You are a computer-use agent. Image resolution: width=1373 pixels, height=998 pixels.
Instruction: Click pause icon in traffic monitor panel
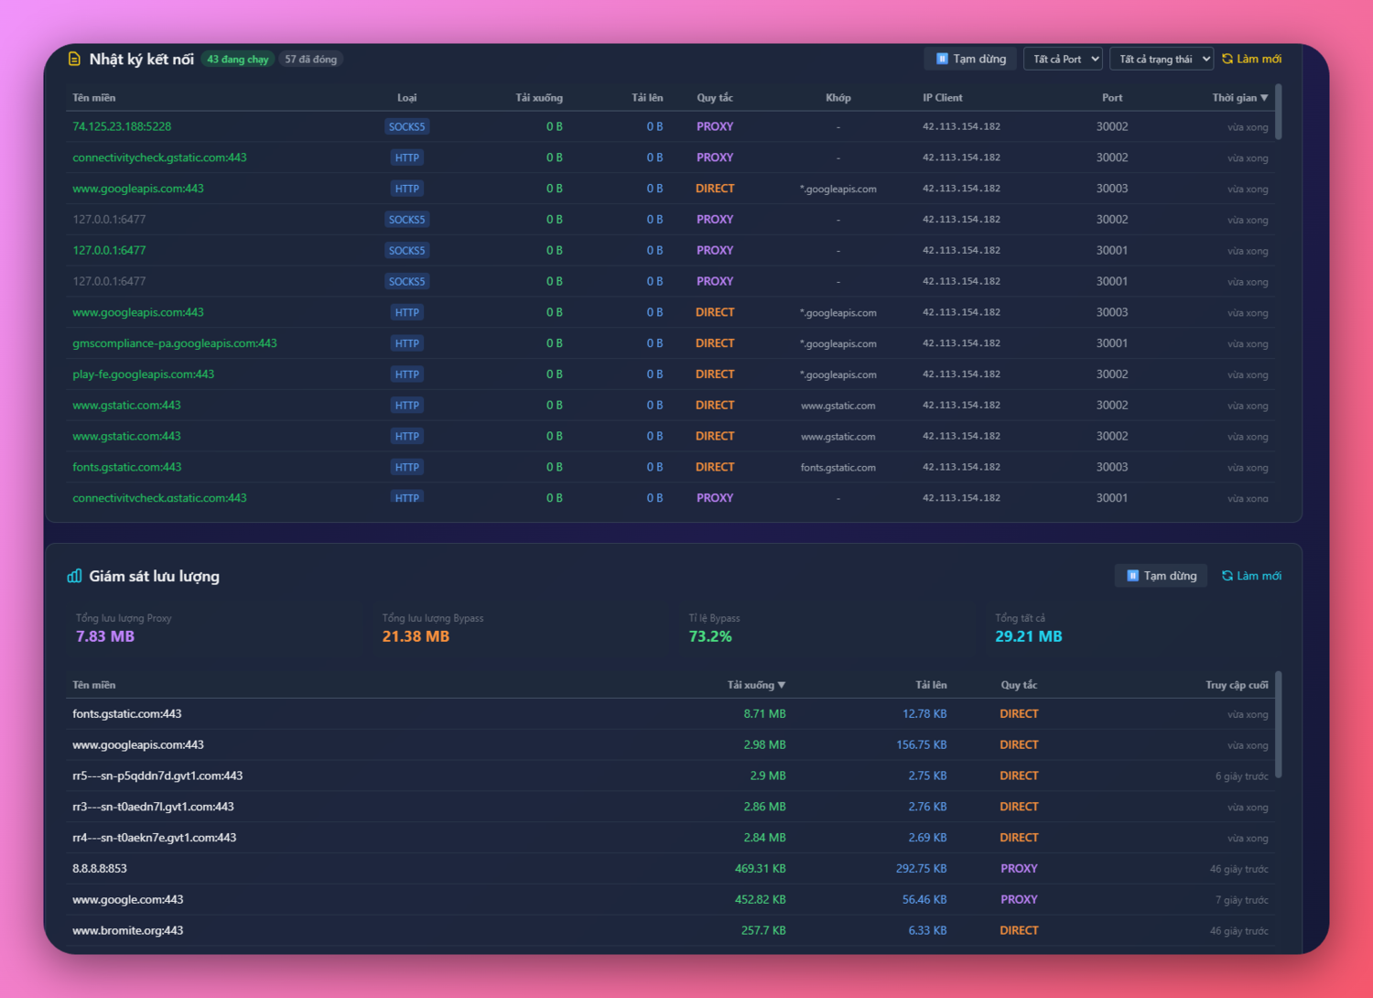[x=1132, y=576]
